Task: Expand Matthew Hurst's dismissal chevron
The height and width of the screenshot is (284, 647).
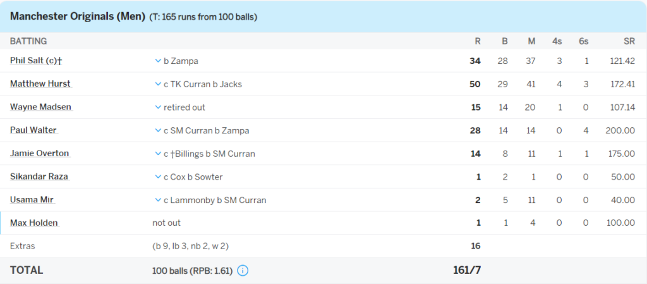Action: (x=158, y=84)
